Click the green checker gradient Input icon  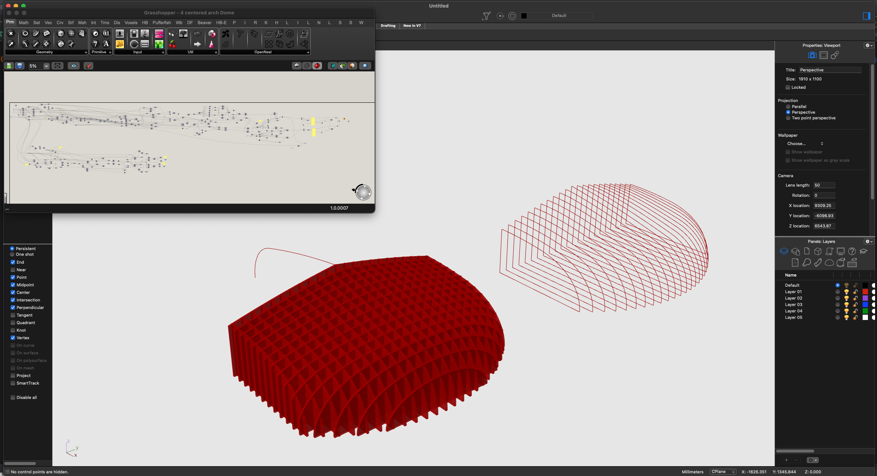[159, 44]
